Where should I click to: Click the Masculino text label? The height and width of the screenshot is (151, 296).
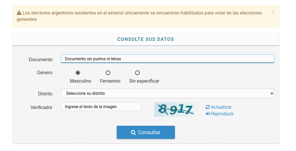(80, 81)
